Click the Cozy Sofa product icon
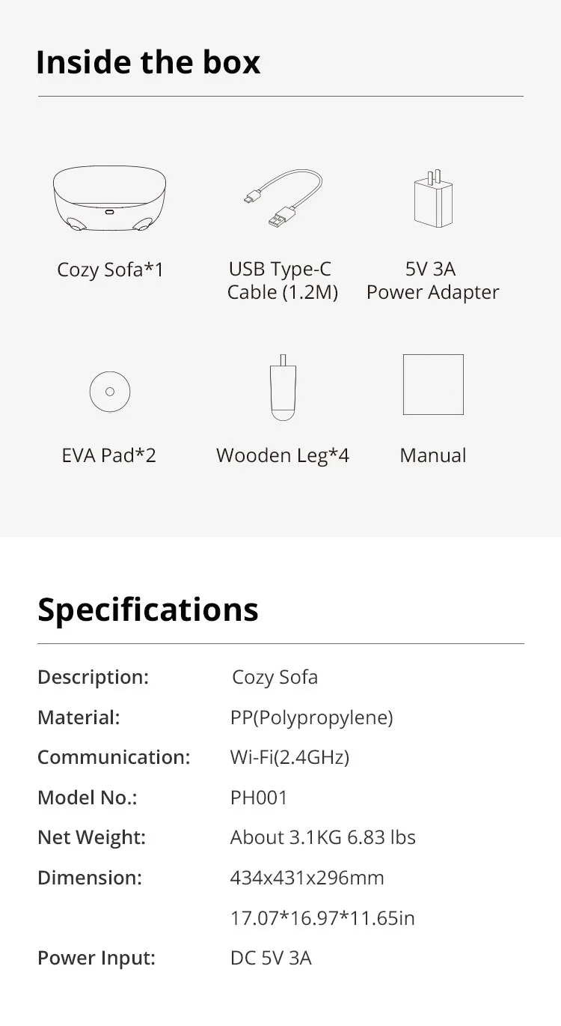This screenshot has width=561, height=1026. (109, 201)
